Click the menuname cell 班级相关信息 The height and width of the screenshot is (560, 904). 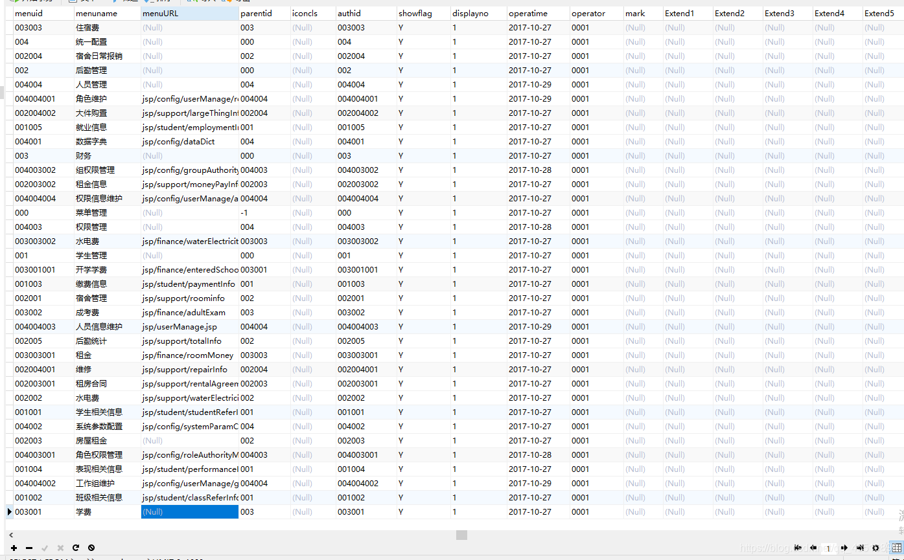tap(107, 497)
